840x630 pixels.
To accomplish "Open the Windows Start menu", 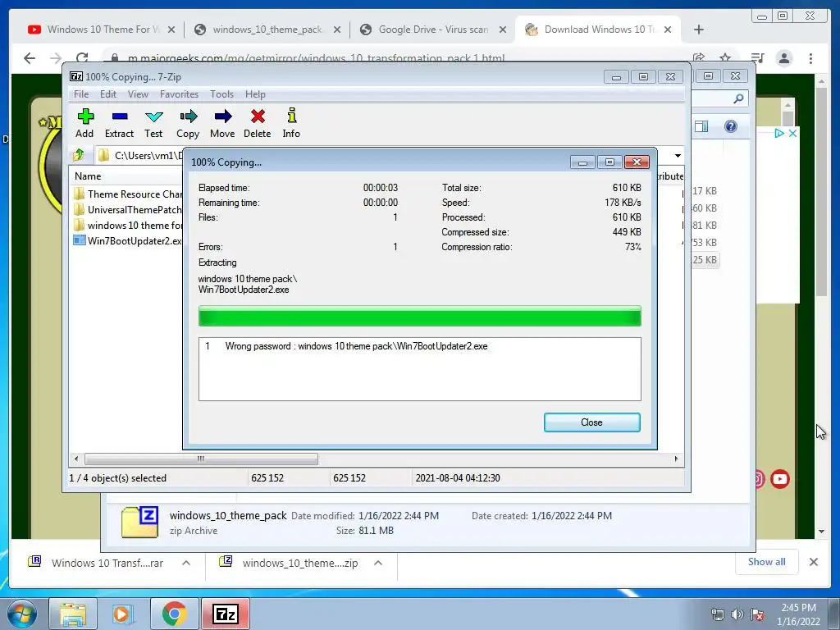I will 22,614.
